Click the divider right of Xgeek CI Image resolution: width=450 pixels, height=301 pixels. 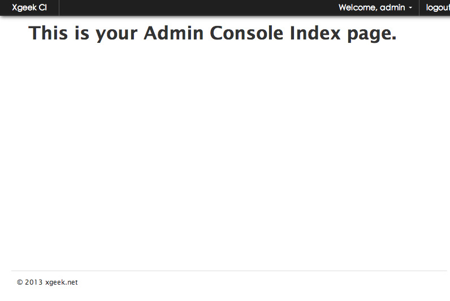coord(59,8)
